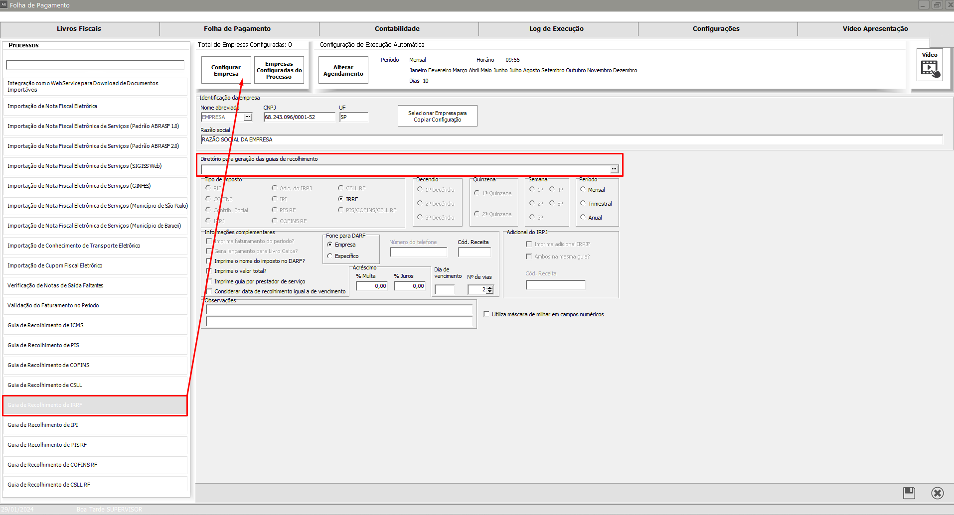Image resolution: width=954 pixels, height=515 pixels.
Task: Select NFS-e SIGISS Web process
Action: (95, 166)
